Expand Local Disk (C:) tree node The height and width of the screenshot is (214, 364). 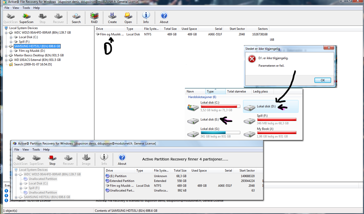coord(11,37)
